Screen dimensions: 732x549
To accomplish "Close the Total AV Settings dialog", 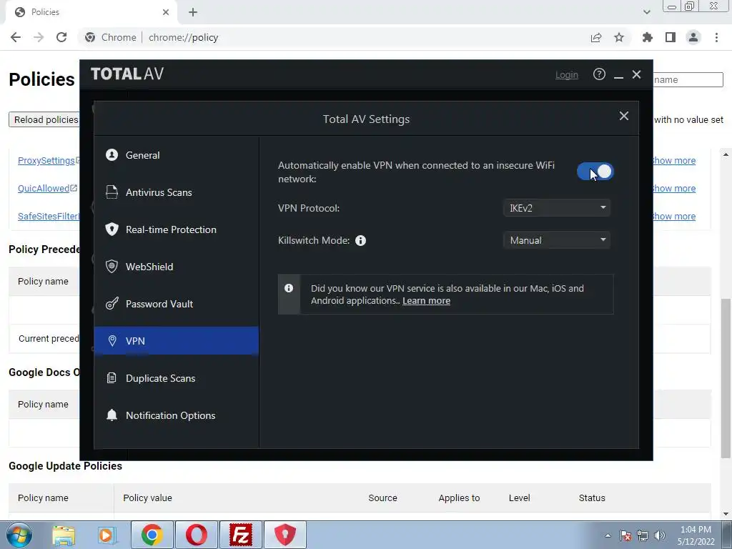I will click(623, 116).
